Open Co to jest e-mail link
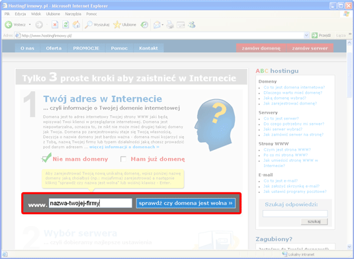Screen dimensions: 354x259 pos(281,181)
